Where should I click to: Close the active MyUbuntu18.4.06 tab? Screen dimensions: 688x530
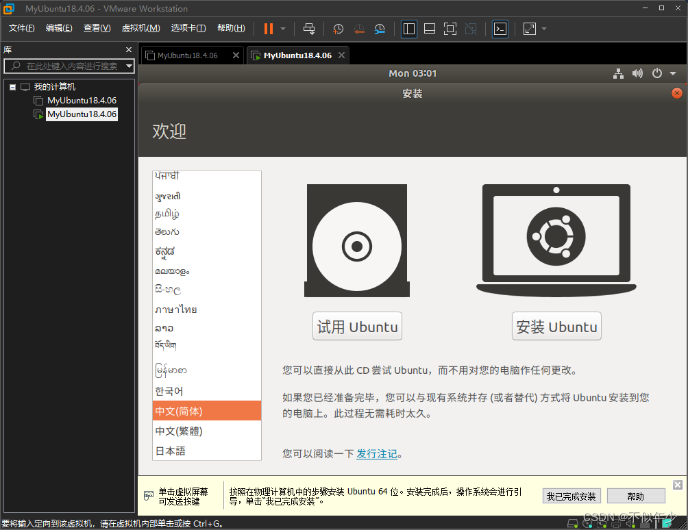pyautogui.click(x=342, y=55)
